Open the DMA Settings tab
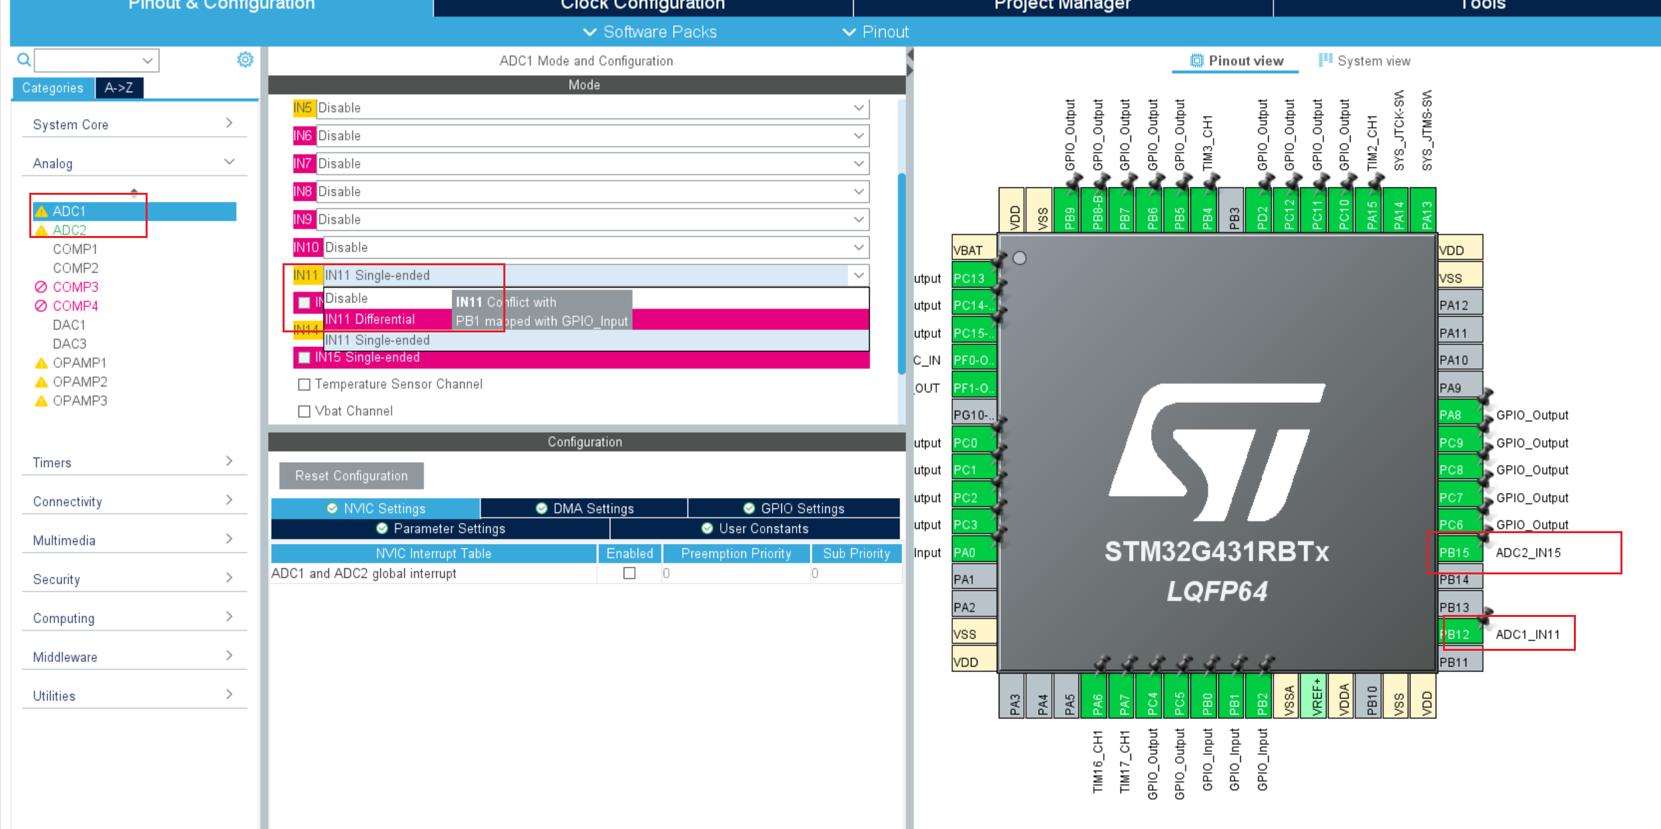The height and width of the screenshot is (829, 1661). coord(584,509)
